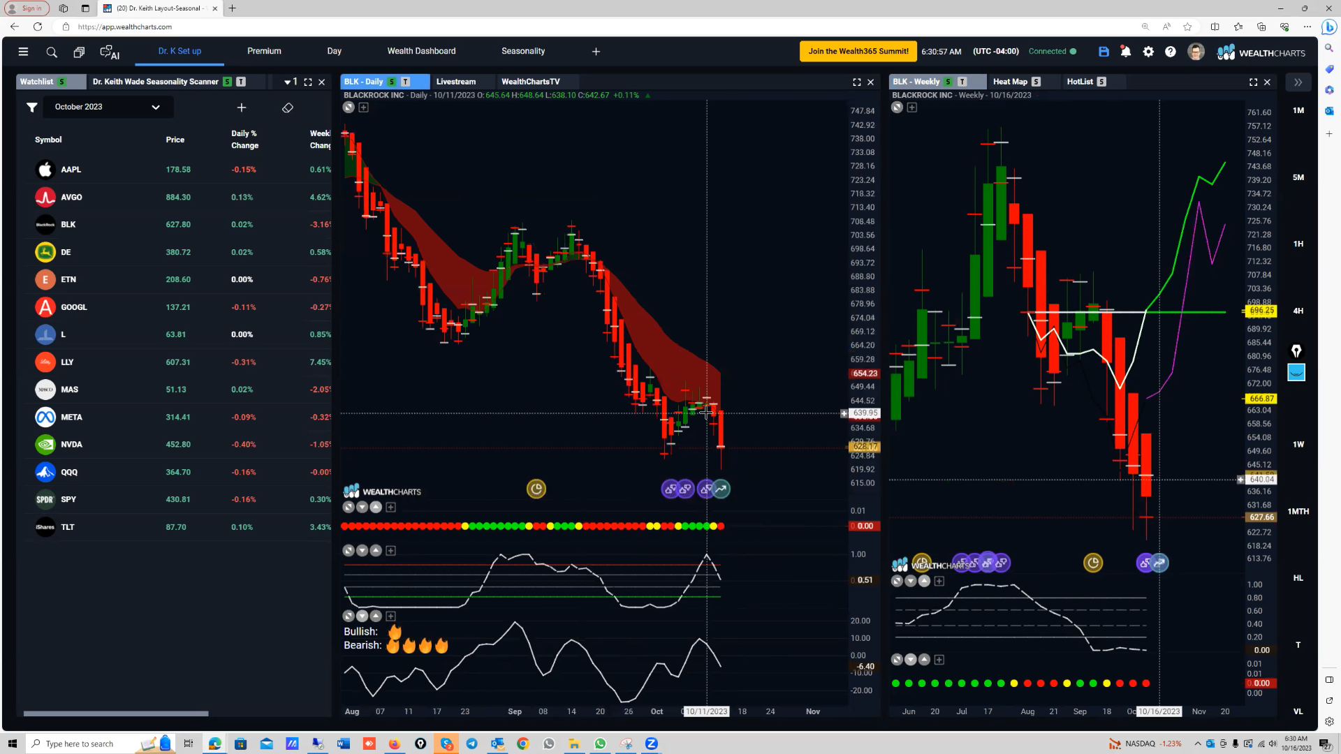The height and width of the screenshot is (754, 1341).
Task: Click the watchlist eraser icon
Action: (x=288, y=108)
